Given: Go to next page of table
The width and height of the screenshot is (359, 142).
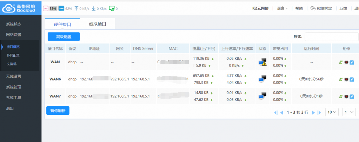Looking at the screenshot, I should pos(313,112).
